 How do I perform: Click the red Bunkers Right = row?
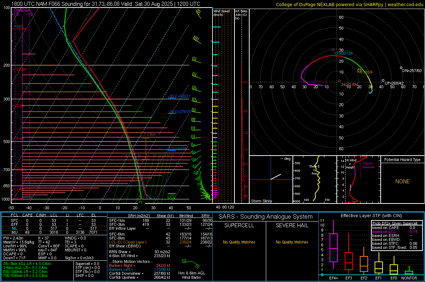click(x=140, y=265)
